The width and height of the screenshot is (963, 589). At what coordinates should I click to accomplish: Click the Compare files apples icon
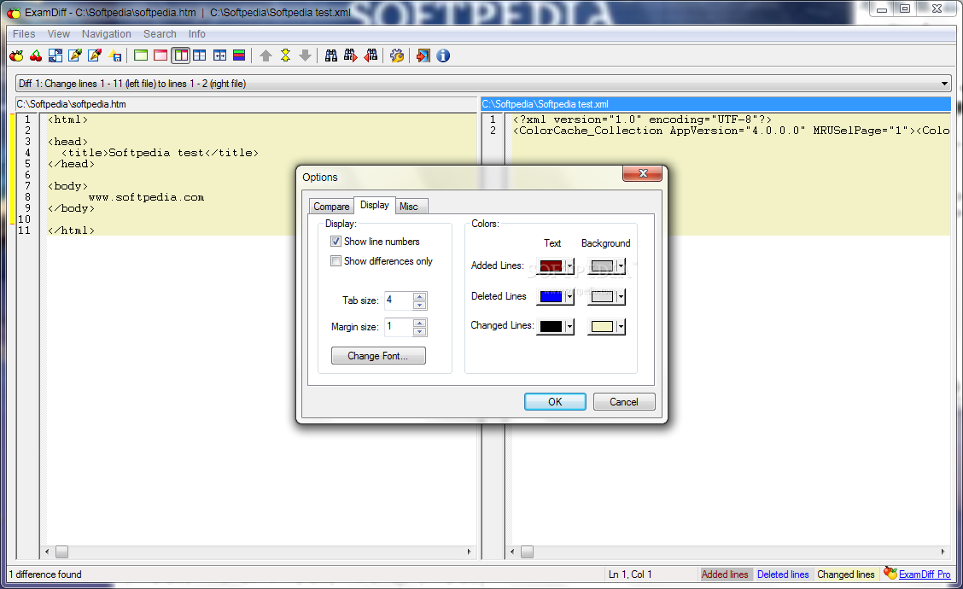pyautogui.click(x=16, y=55)
